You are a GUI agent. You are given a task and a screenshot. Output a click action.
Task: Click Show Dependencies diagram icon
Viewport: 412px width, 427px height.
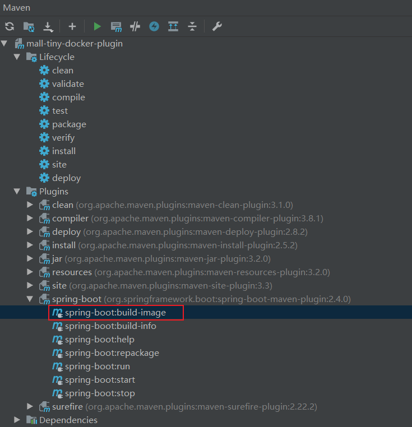coord(173,26)
